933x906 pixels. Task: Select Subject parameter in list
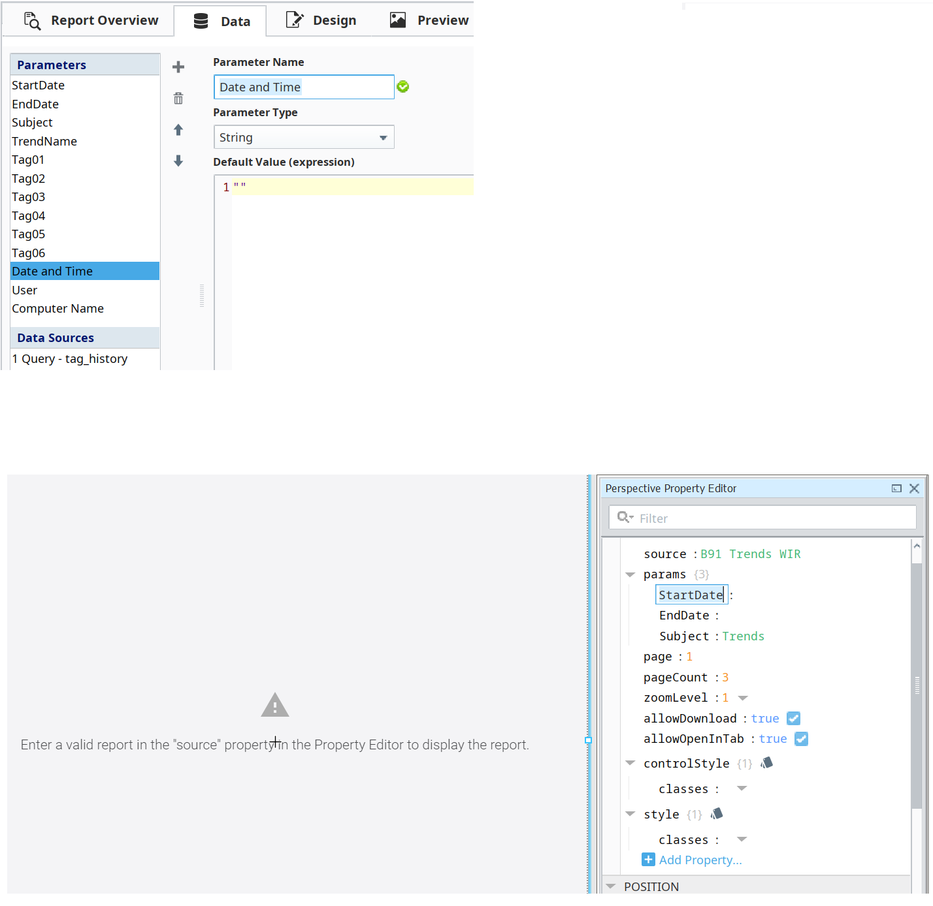coord(85,123)
